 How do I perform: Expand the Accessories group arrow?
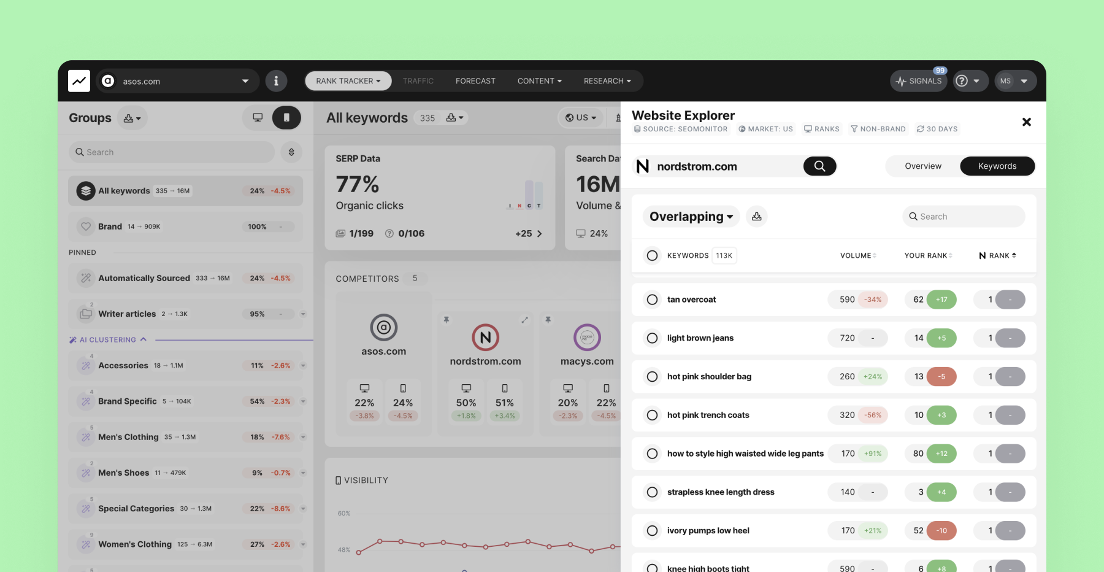[x=303, y=365]
